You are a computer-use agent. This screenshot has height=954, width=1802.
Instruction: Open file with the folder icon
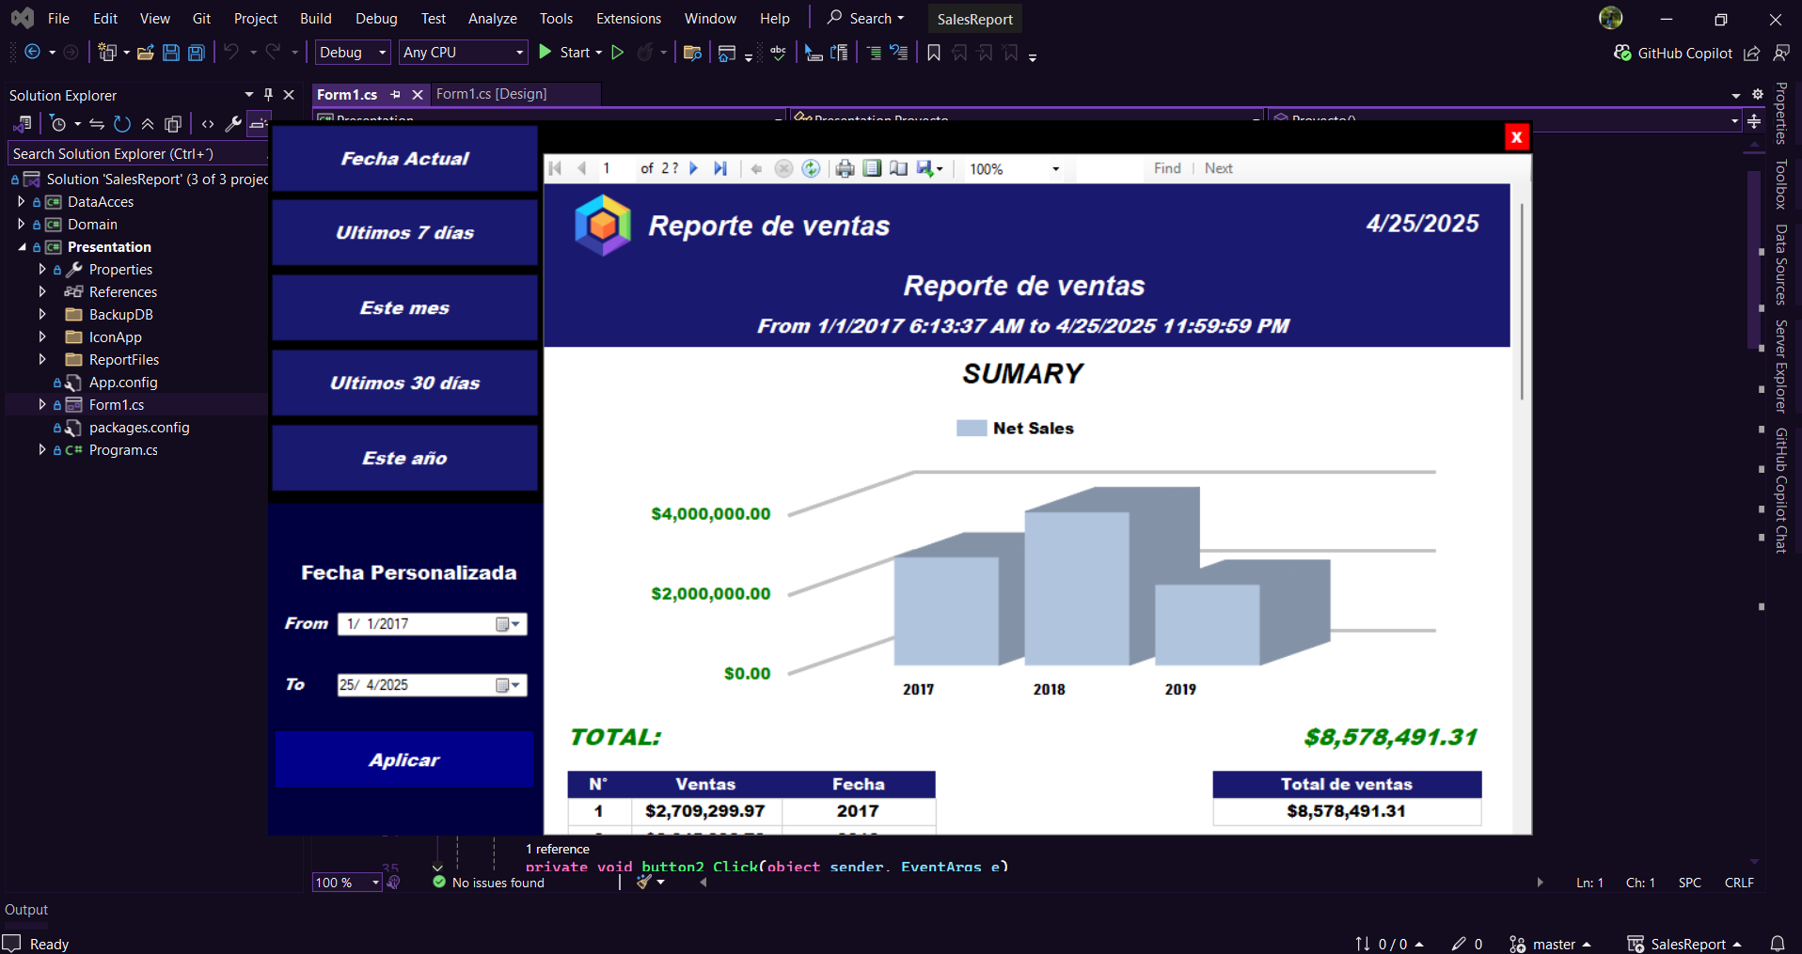point(146,53)
